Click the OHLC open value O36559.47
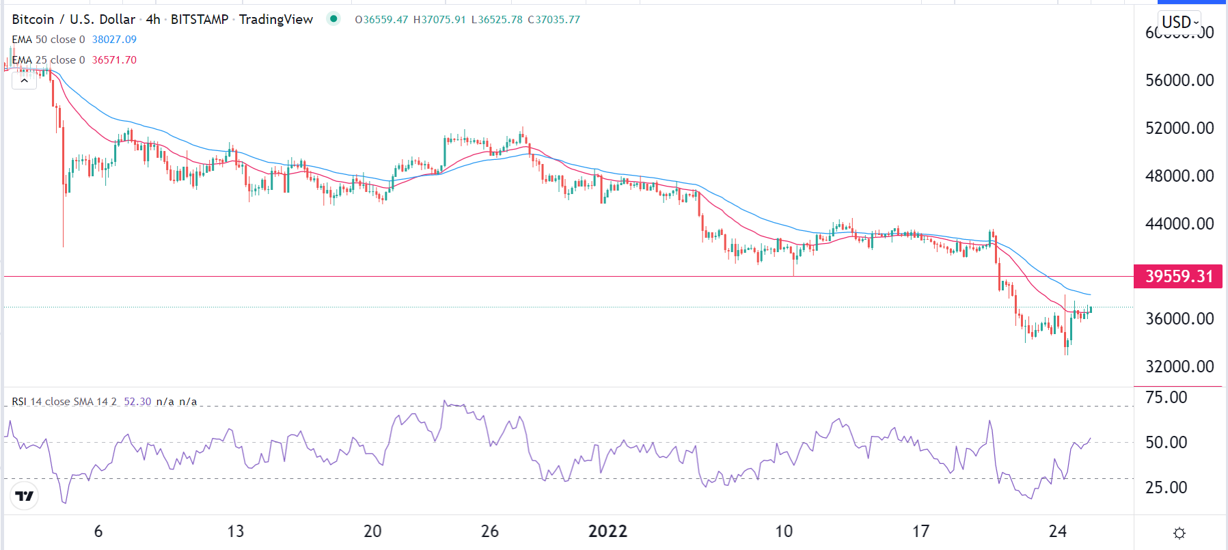Screen dimensions: 1228x550 point(381,19)
